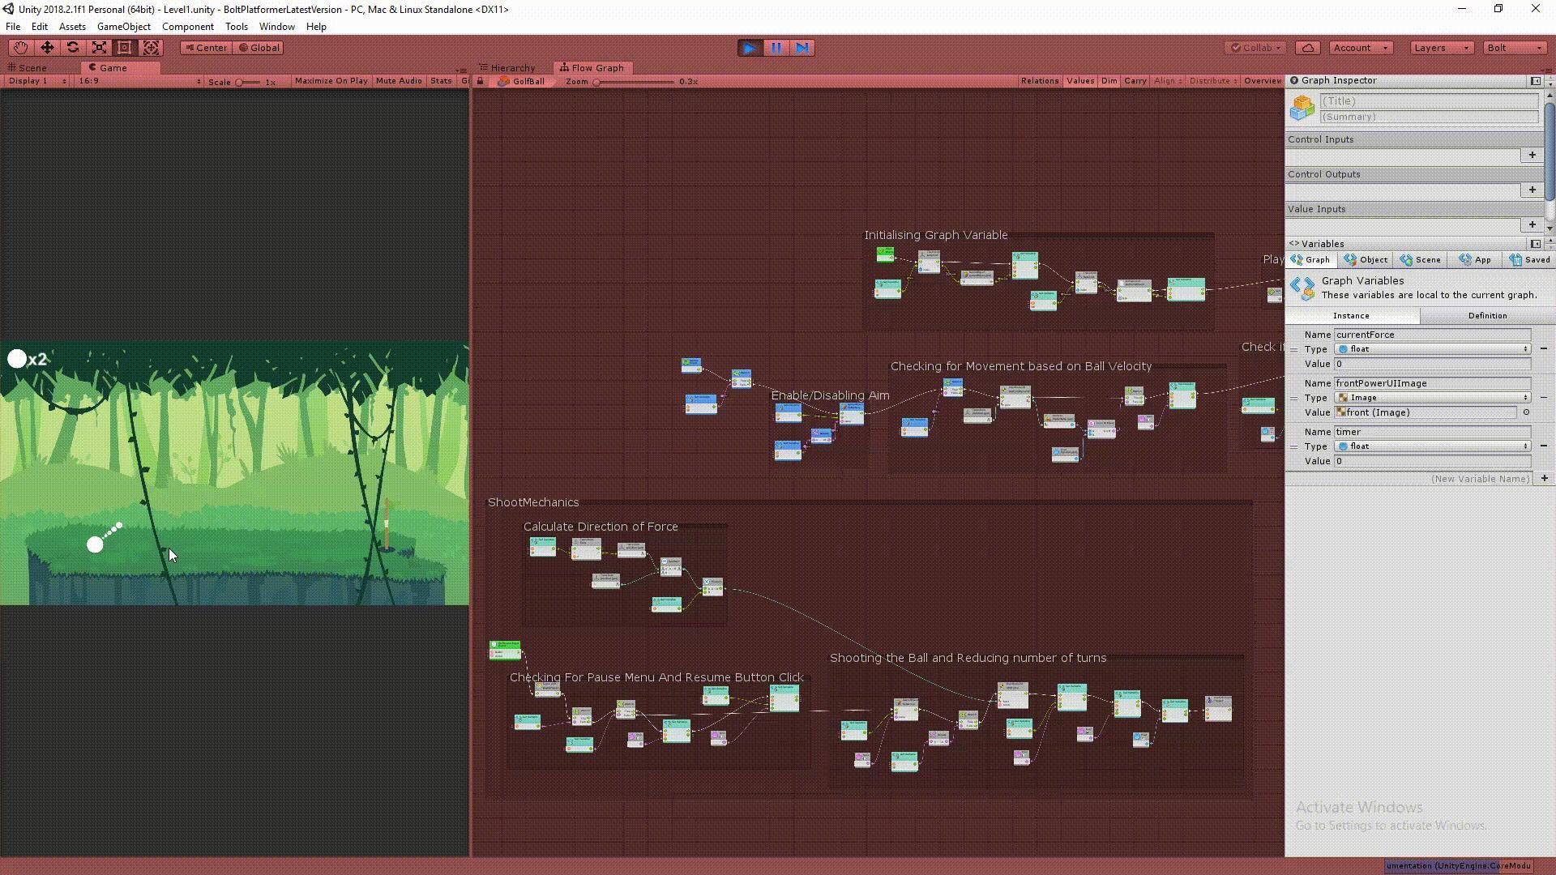1556x875 pixels.
Task: Open frontPowerUIImage Type Image dropdown
Action: click(x=1433, y=398)
